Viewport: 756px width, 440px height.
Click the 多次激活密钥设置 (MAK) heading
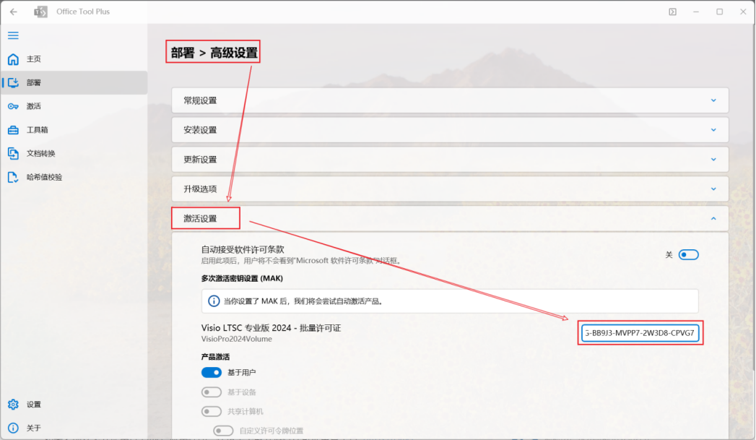click(x=242, y=278)
